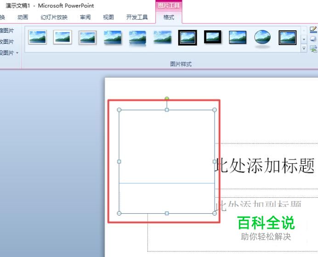Click the 此处添加标题 title placeholder

pos(266,166)
